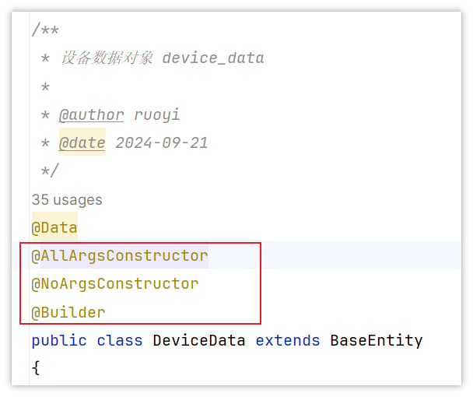
Task: Click the @Data annotation
Action: pos(54,227)
